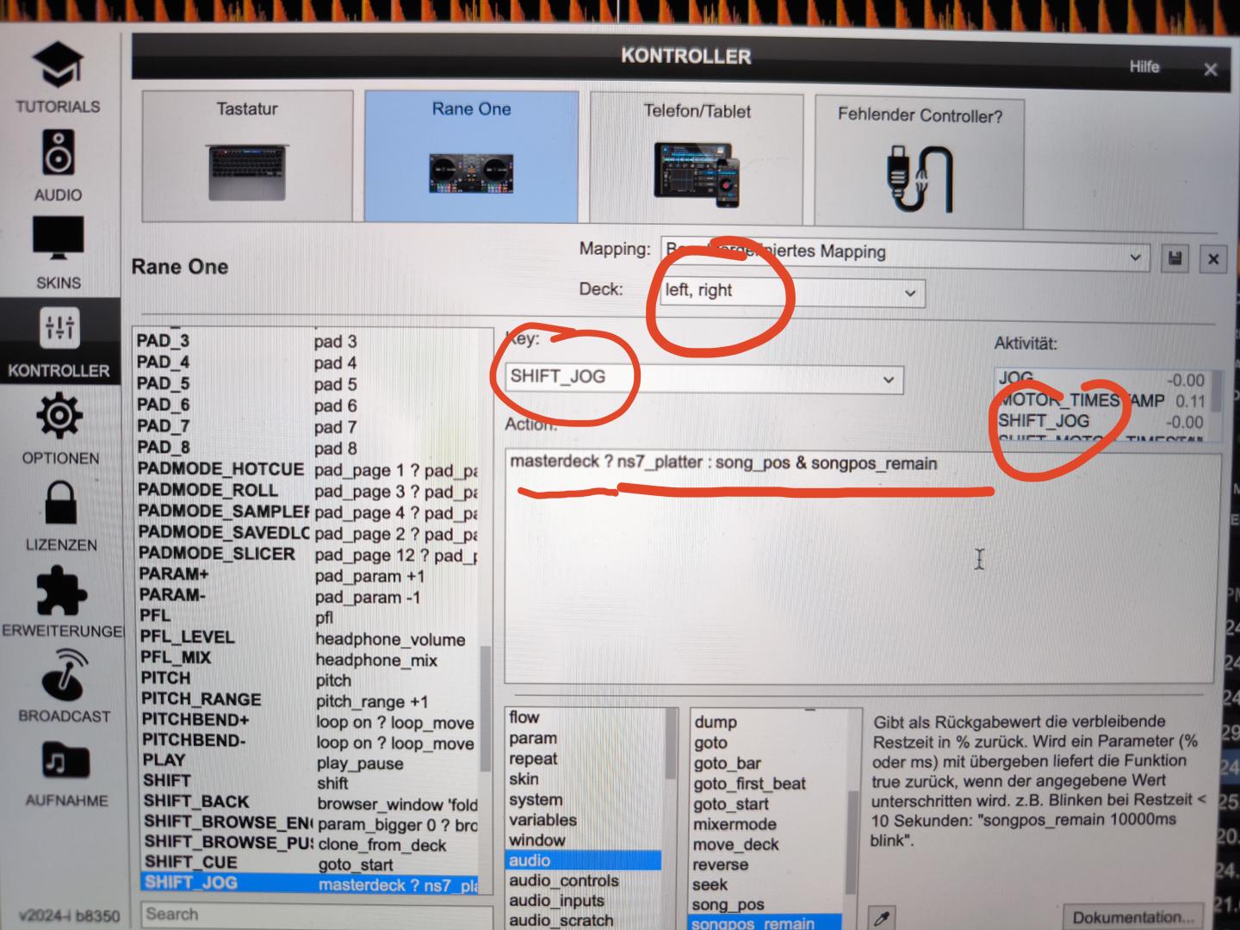Select the PAD_4 mapping row

click(x=307, y=363)
